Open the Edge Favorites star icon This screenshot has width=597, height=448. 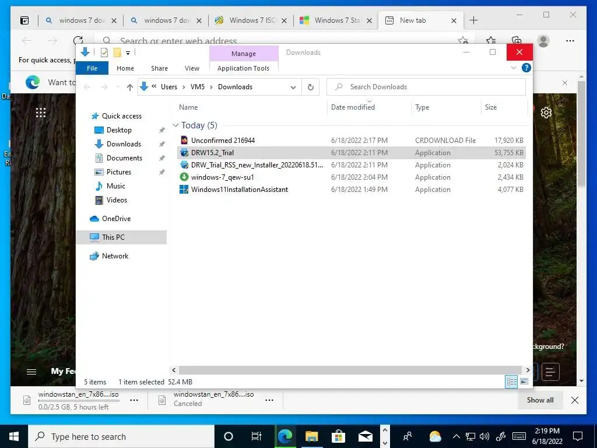coord(491,41)
